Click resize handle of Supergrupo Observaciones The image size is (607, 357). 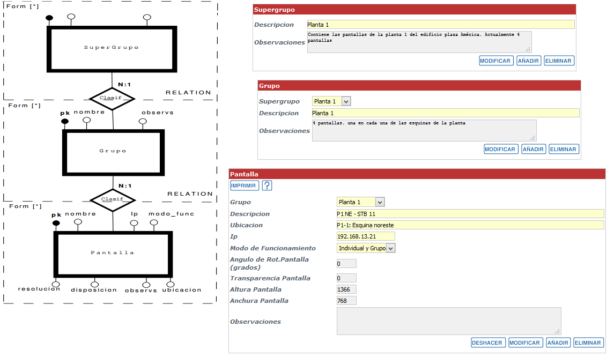(x=528, y=49)
